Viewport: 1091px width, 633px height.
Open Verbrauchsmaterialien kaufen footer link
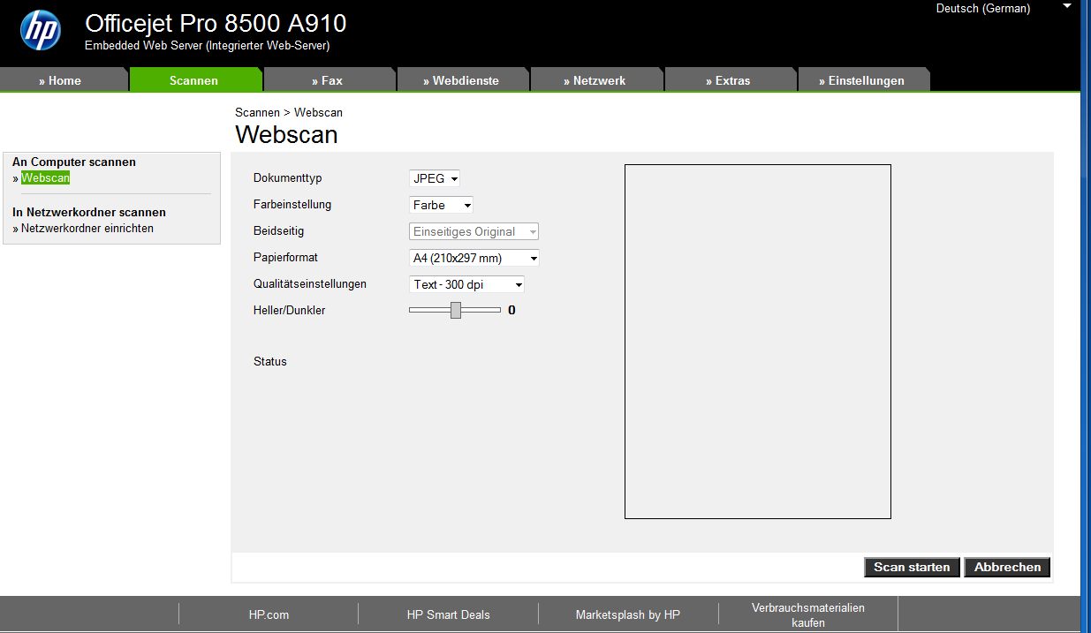808,615
